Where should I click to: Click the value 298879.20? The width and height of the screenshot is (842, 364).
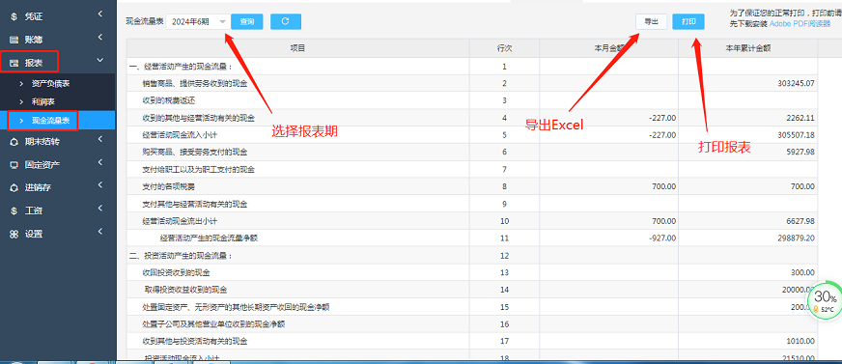[796, 238]
